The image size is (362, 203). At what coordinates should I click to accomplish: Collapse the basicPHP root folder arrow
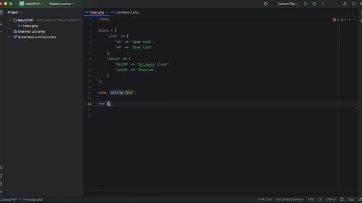pyautogui.click(x=10, y=20)
